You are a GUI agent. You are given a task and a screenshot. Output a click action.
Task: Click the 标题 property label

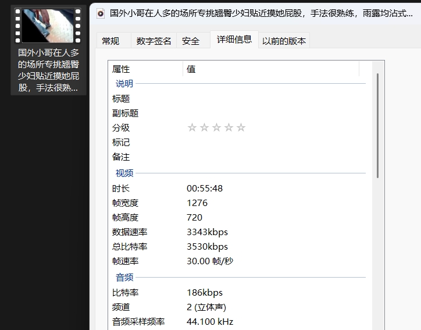click(x=121, y=98)
